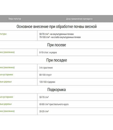
Task: Open '(земляника)' link under При посеве
Action: [9, 52]
